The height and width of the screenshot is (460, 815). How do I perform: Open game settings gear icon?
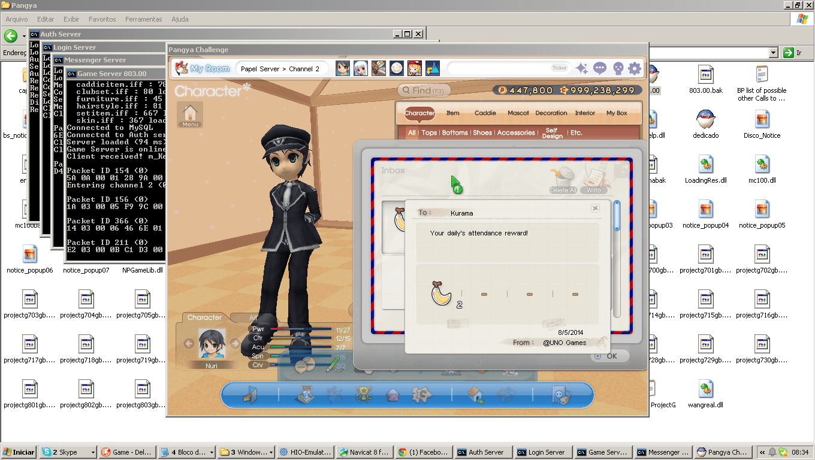click(635, 68)
